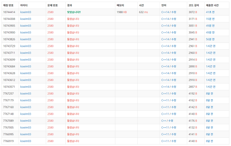Click 8달 전 time in row 7767257
The height and width of the screenshot is (146, 231).
[209, 94]
